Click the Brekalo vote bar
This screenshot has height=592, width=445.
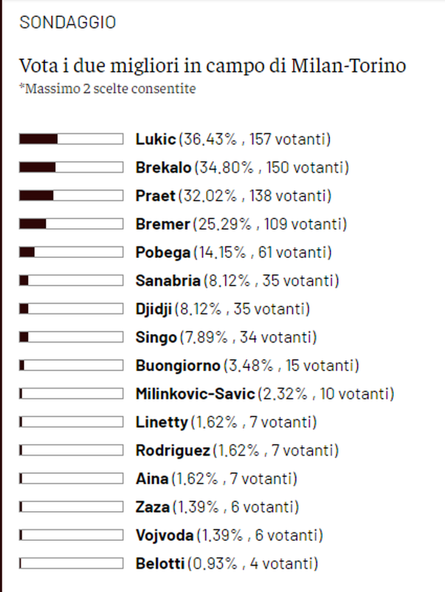coord(71,167)
